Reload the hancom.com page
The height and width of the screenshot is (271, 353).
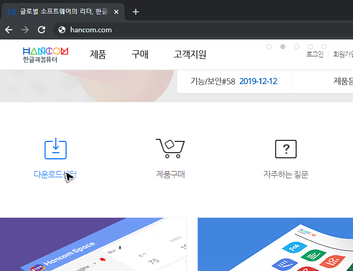click(41, 30)
